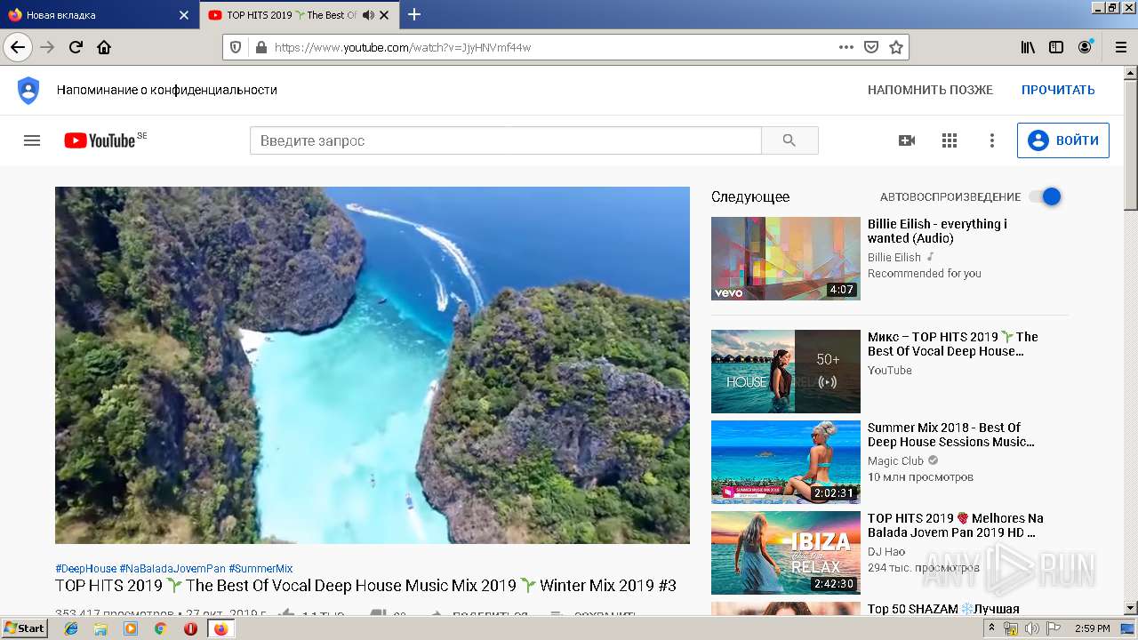Screen dimensions: 1138x640
Task: Focus the Введите запрос search field
Action: click(x=506, y=140)
